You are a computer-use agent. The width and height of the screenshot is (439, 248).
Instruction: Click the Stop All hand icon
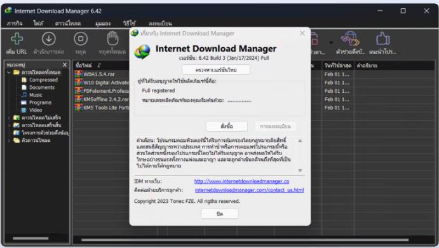click(112, 38)
